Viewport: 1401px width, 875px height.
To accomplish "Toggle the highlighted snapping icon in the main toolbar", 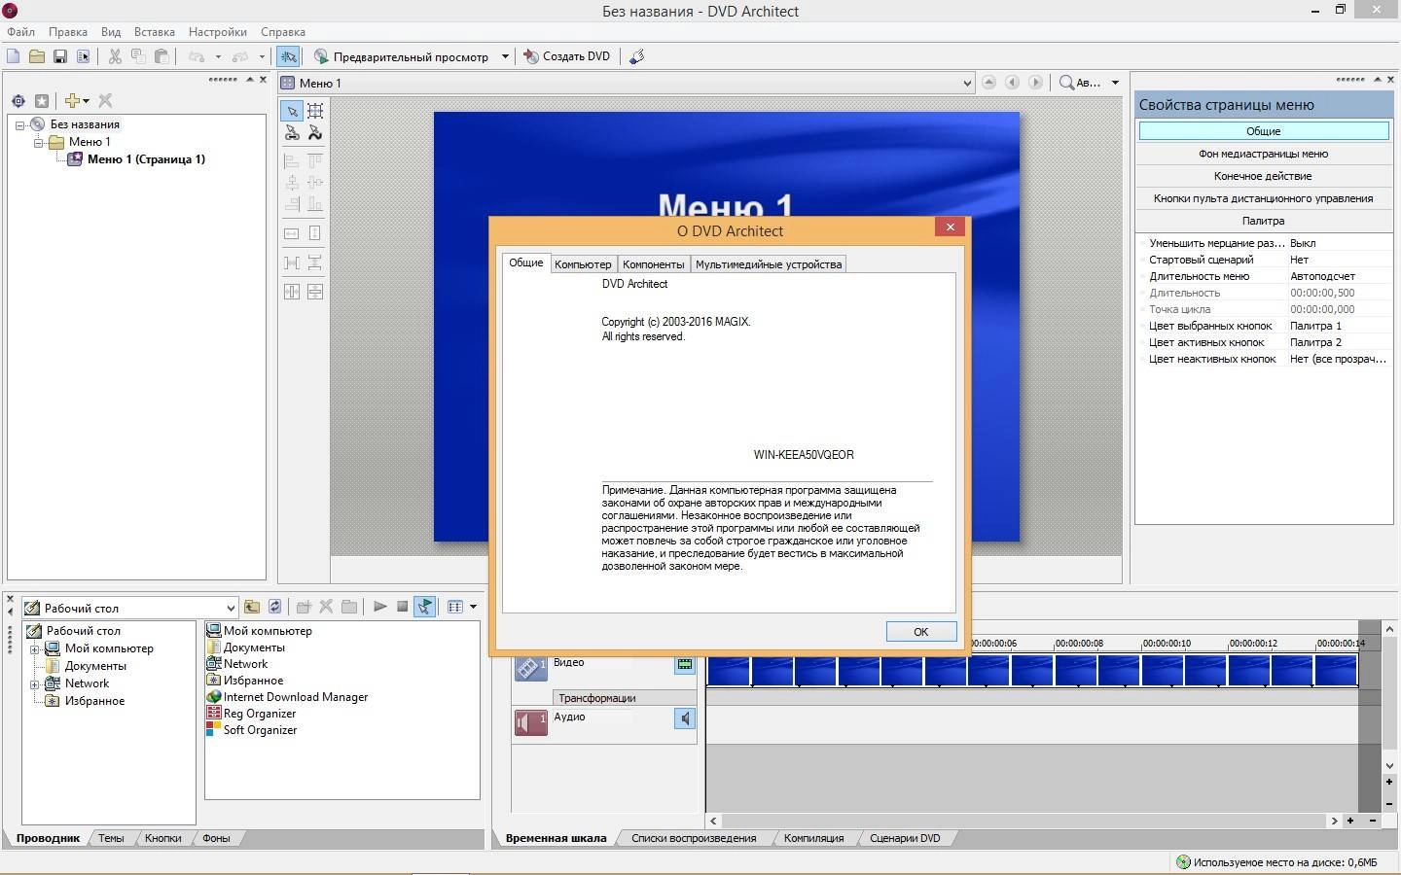I will point(288,56).
